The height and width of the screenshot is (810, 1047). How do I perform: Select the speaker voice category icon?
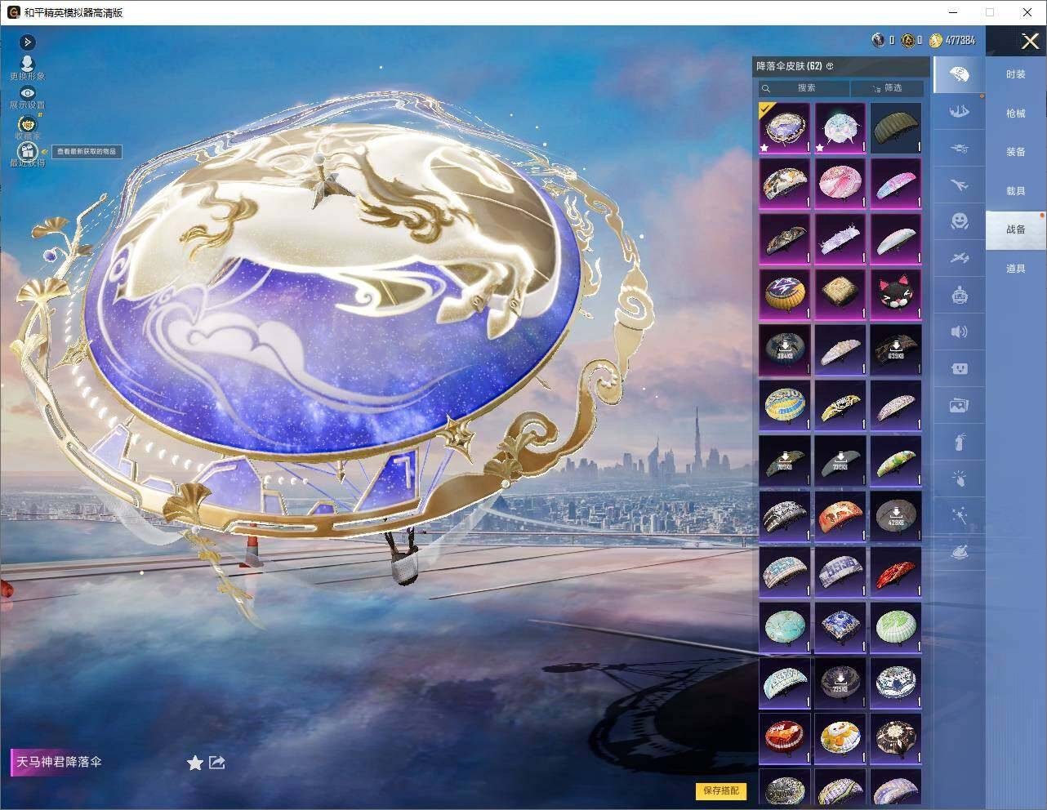coord(959,332)
